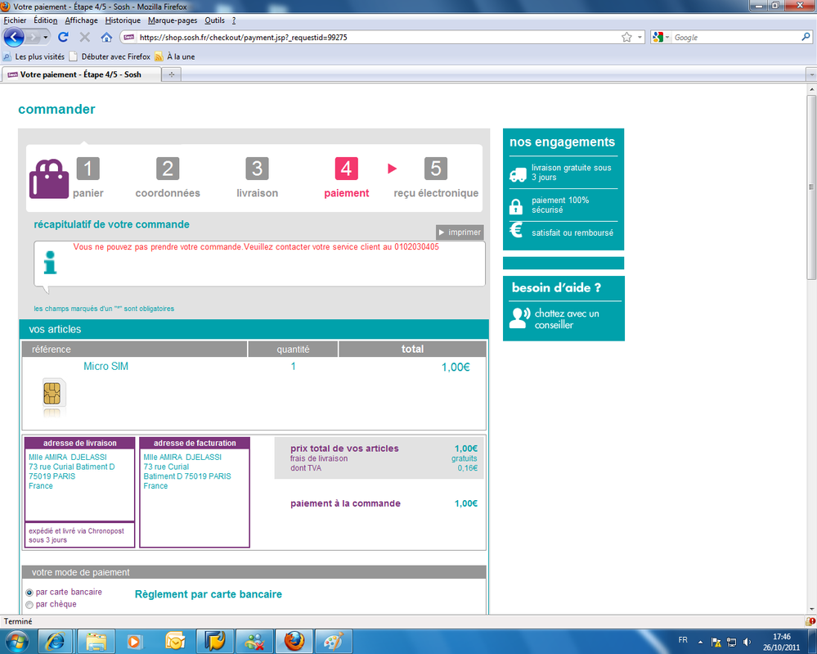Select payment 'par carte bancaire' radio

point(30,592)
